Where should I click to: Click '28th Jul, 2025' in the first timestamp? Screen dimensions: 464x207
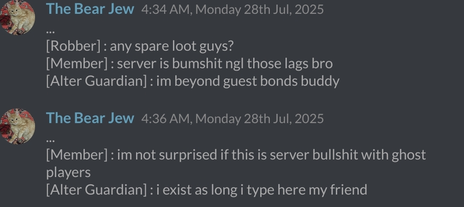(x=284, y=10)
